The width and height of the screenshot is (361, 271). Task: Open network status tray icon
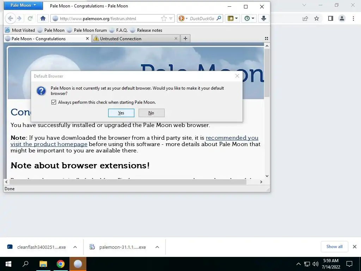307,264
